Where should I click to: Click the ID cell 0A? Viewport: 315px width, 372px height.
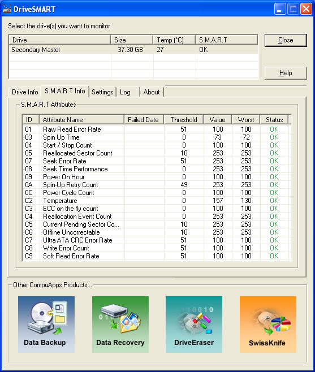point(29,185)
